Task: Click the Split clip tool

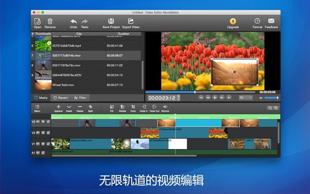Action: [90, 107]
